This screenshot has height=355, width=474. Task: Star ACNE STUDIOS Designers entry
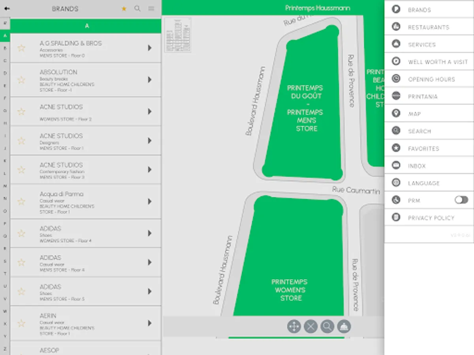(x=21, y=141)
